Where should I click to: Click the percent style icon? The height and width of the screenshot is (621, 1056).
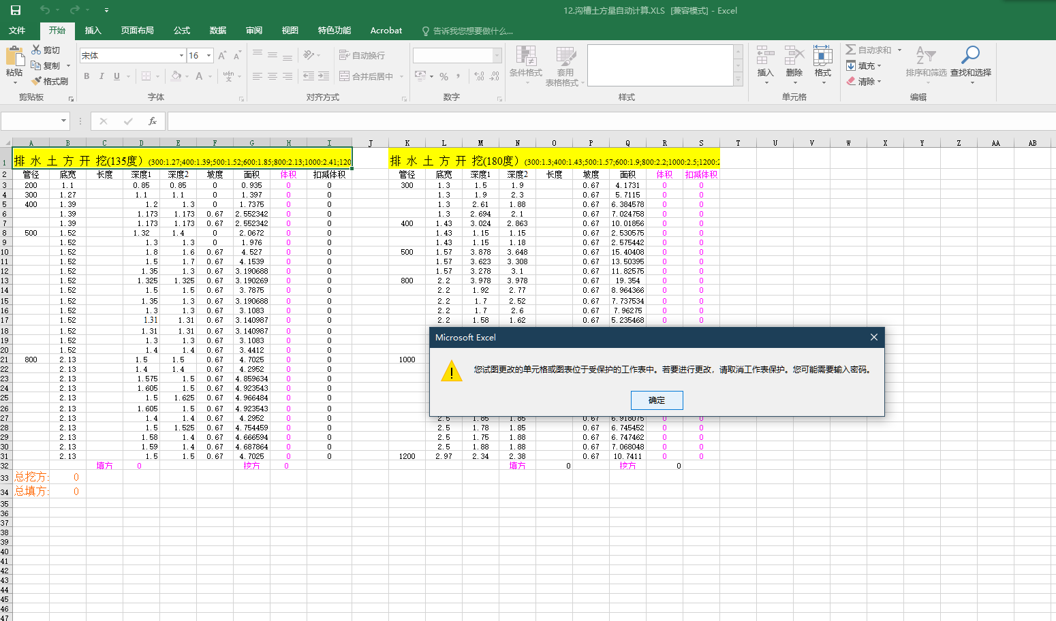[x=444, y=76]
